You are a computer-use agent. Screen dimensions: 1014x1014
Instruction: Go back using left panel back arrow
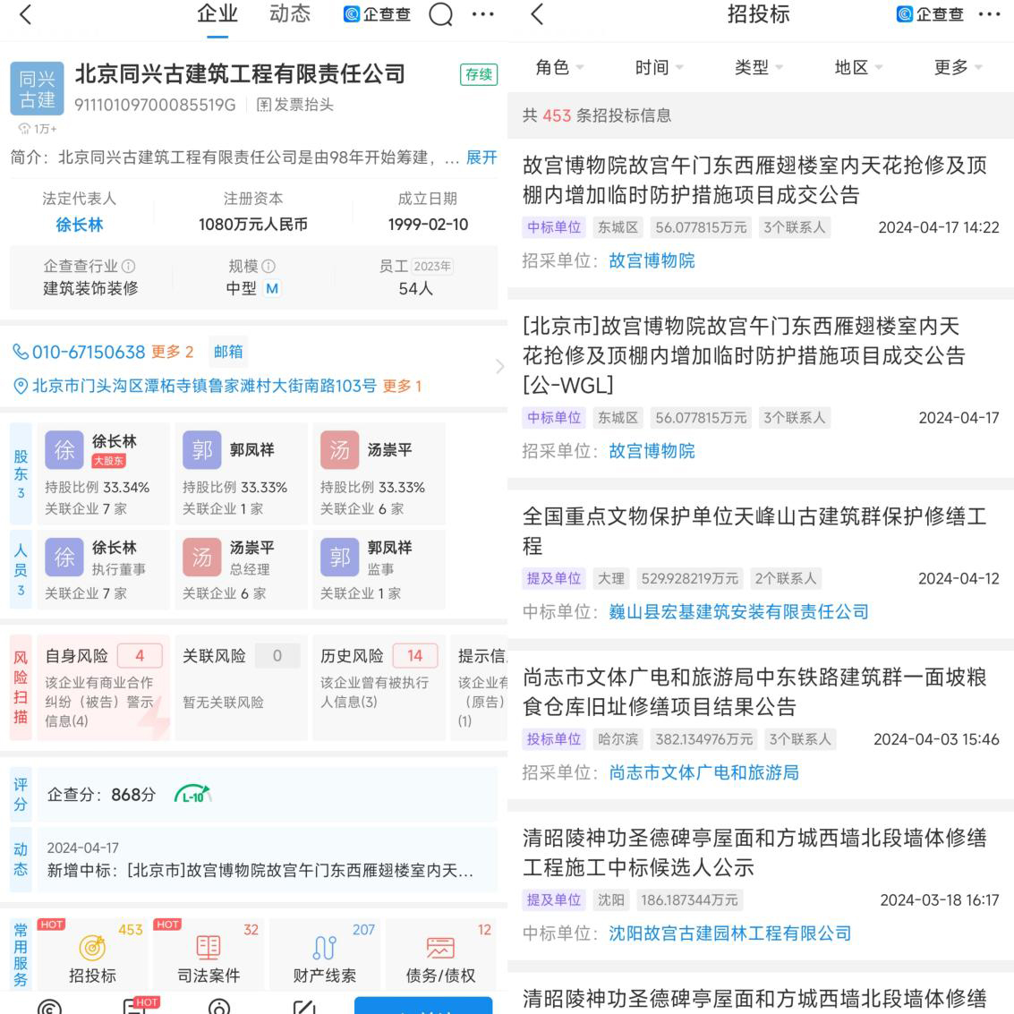tap(25, 14)
